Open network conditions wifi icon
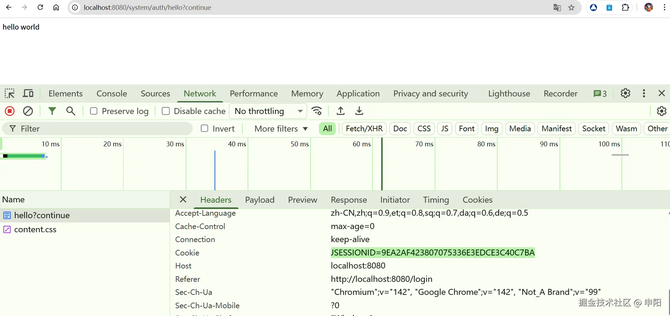This screenshot has height=316, width=670. (317, 111)
